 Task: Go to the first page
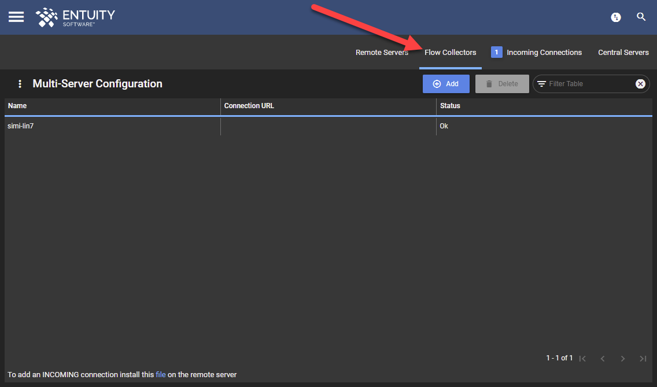[x=582, y=359]
